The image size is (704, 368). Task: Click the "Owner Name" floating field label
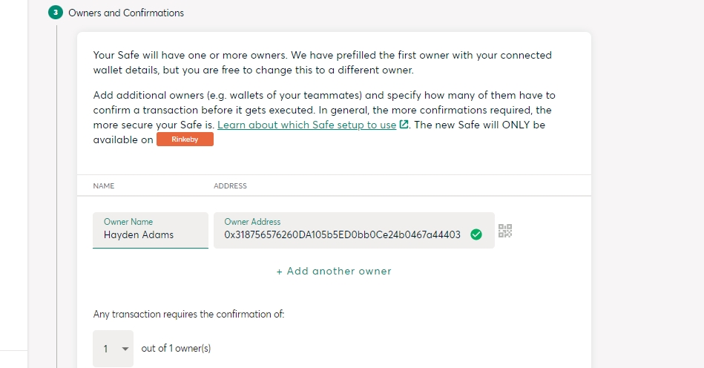pos(128,222)
